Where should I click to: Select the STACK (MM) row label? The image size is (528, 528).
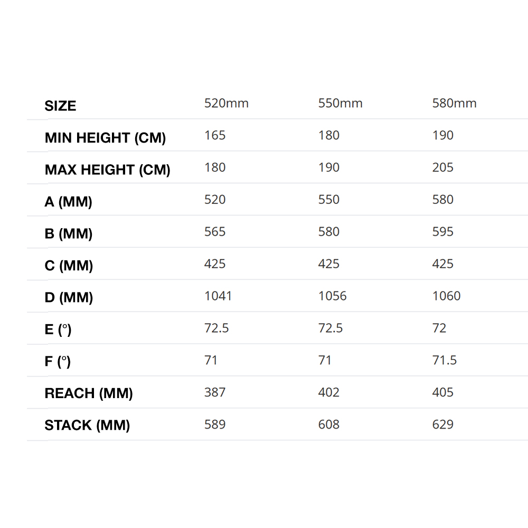pos(87,426)
